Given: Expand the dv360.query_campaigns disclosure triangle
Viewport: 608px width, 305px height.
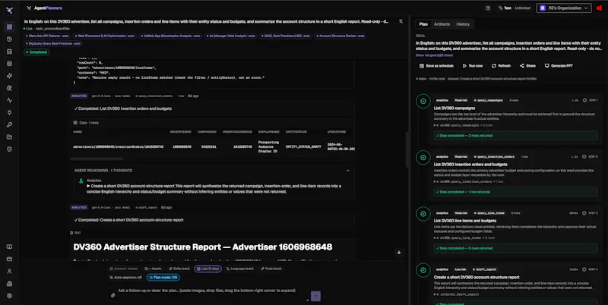Looking at the screenshot, I should click(435, 125).
